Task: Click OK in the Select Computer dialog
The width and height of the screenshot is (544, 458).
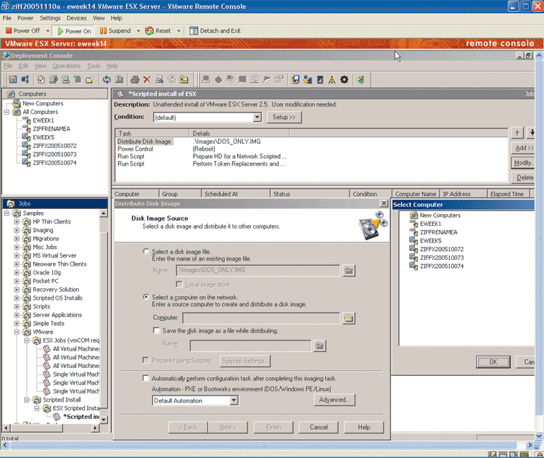Action: coord(493,361)
